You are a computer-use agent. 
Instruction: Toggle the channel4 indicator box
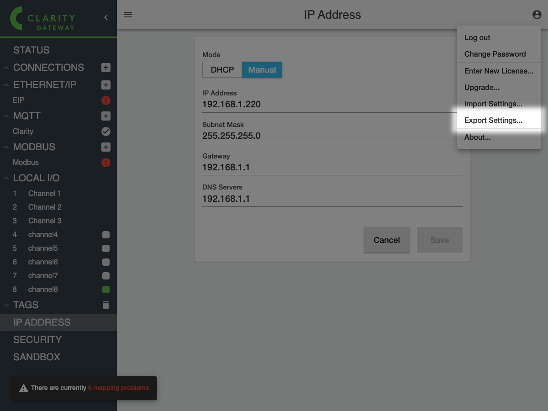106,235
